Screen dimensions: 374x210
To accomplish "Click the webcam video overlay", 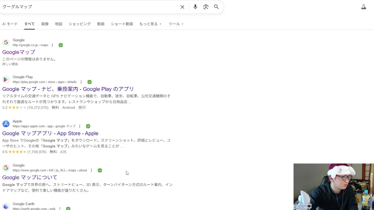I will point(334,187).
